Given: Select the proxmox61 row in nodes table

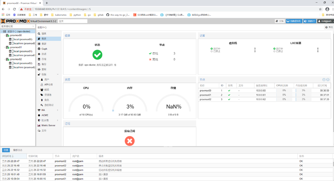Looking at the screenshot, I should coord(264,95).
